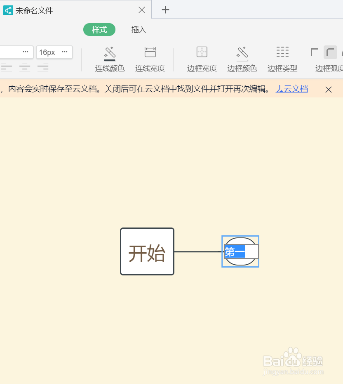Select the 开始 root node

[147, 251]
